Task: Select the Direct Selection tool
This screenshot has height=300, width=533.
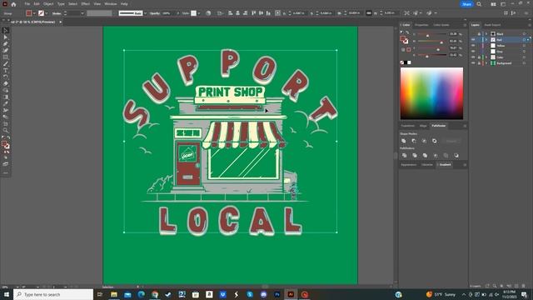Action: pos(6,37)
